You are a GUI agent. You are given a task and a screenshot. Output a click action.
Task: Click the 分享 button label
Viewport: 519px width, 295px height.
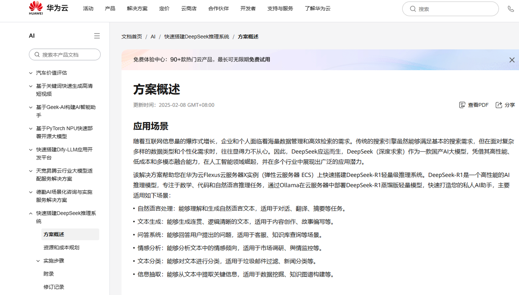click(x=510, y=105)
